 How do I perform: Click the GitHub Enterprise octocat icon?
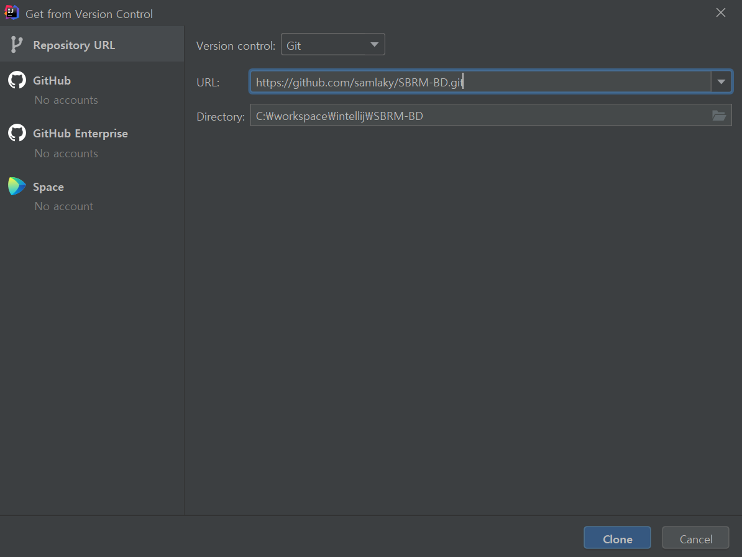tap(17, 133)
